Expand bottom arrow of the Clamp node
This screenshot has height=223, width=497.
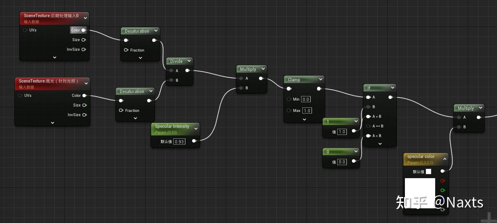point(304,119)
